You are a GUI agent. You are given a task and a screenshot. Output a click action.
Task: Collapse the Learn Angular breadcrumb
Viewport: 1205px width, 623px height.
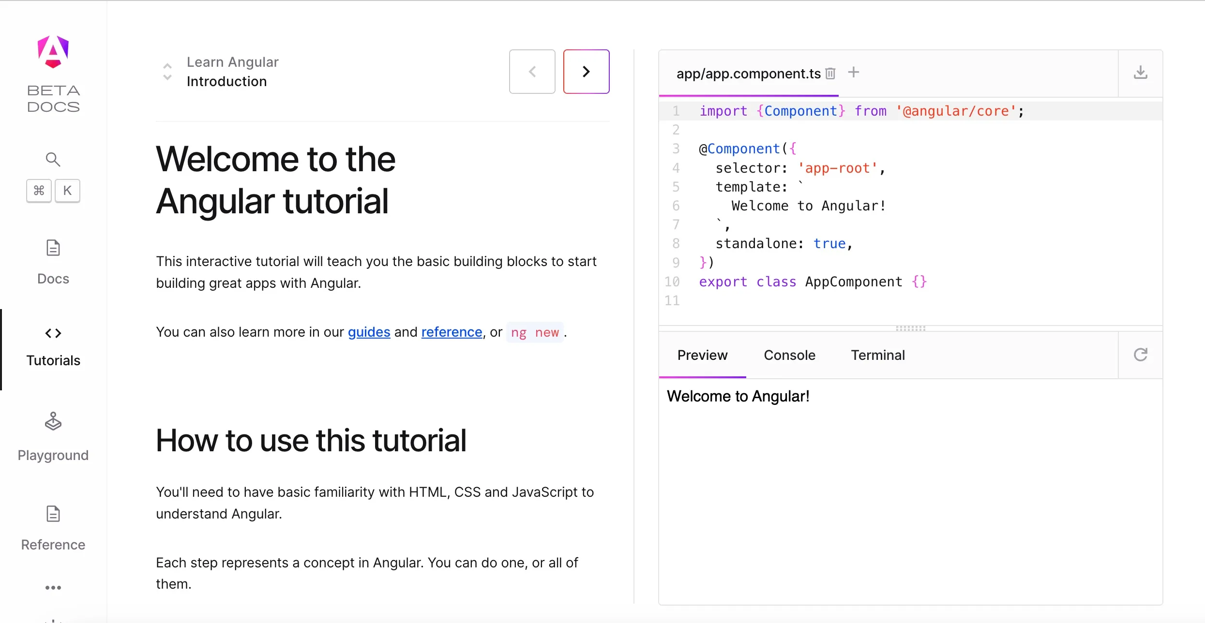(x=167, y=66)
